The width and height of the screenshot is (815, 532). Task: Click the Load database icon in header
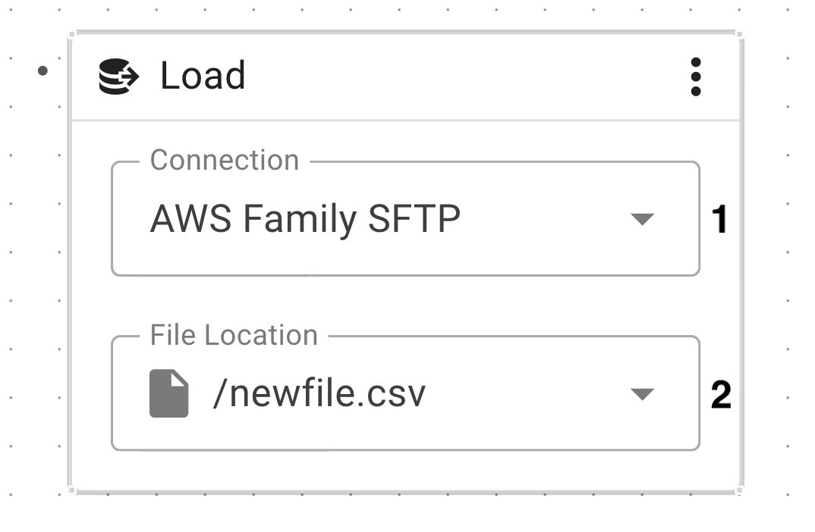click(119, 77)
